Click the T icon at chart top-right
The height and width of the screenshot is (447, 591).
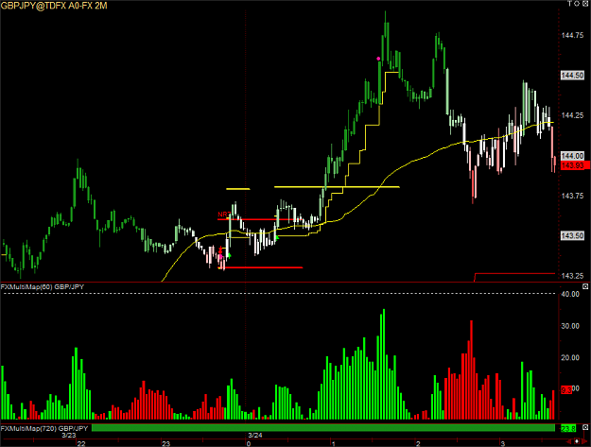570,4
